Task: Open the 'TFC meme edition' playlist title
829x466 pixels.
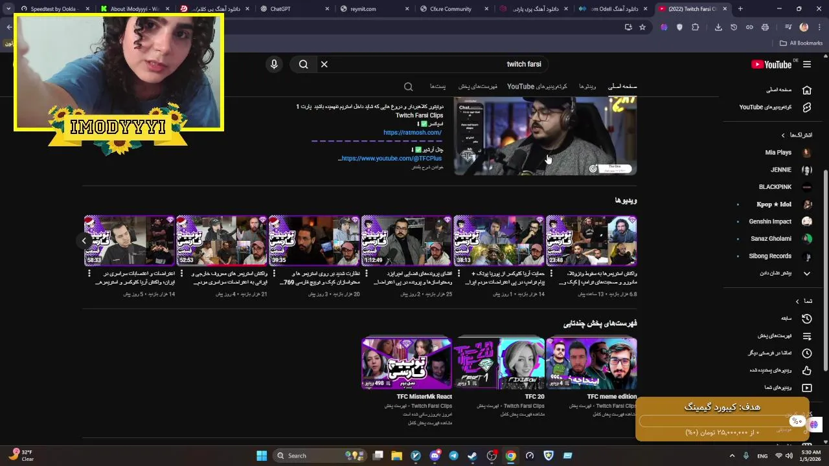Action: coord(612,397)
